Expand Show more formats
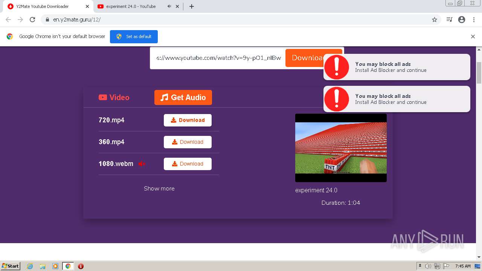Image resolution: width=482 pixels, height=271 pixels. [159, 189]
